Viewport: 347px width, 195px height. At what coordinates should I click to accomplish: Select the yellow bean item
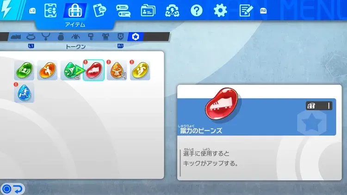pyautogui.click(x=140, y=70)
